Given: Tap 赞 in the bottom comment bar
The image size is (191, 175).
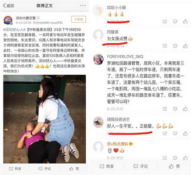Looking at the screenshot, I should tap(174, 166).
